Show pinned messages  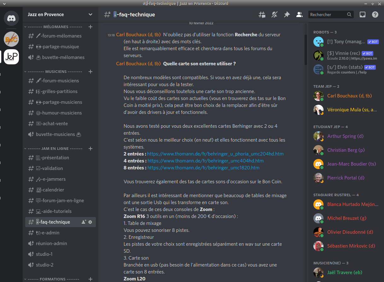coord(287,15)
